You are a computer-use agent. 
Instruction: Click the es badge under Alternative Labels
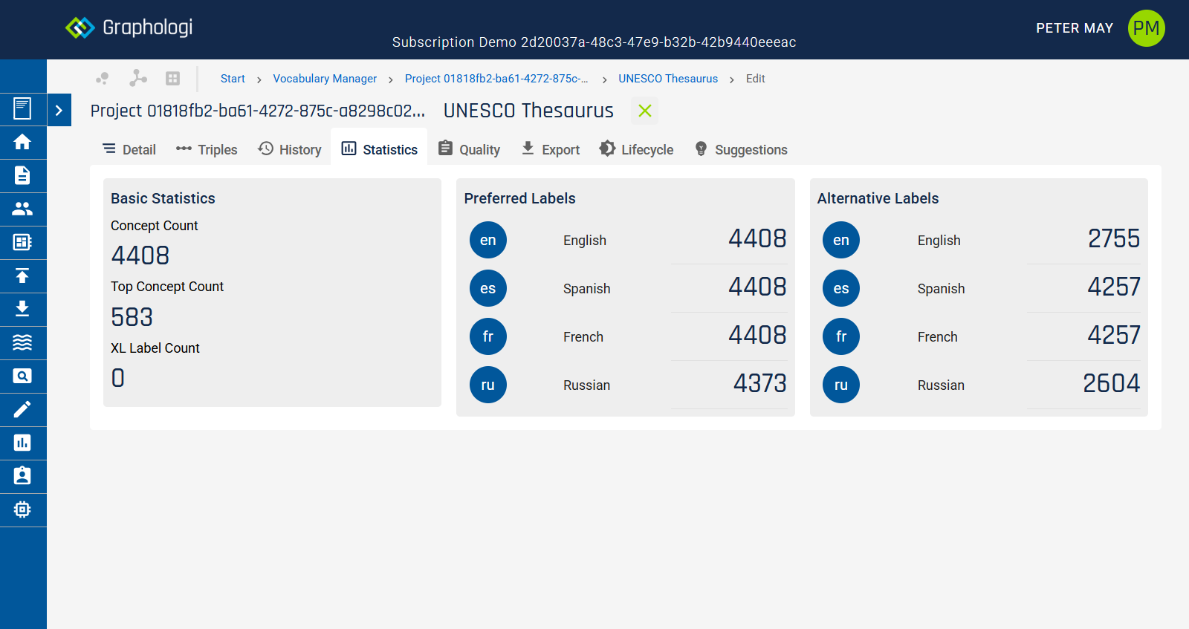tap(841, 288)
